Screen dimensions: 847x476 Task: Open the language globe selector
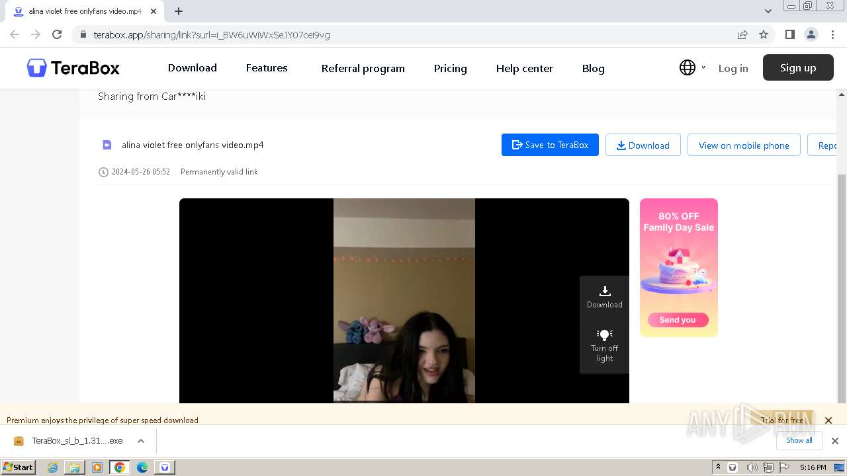(x=688, y=67)
